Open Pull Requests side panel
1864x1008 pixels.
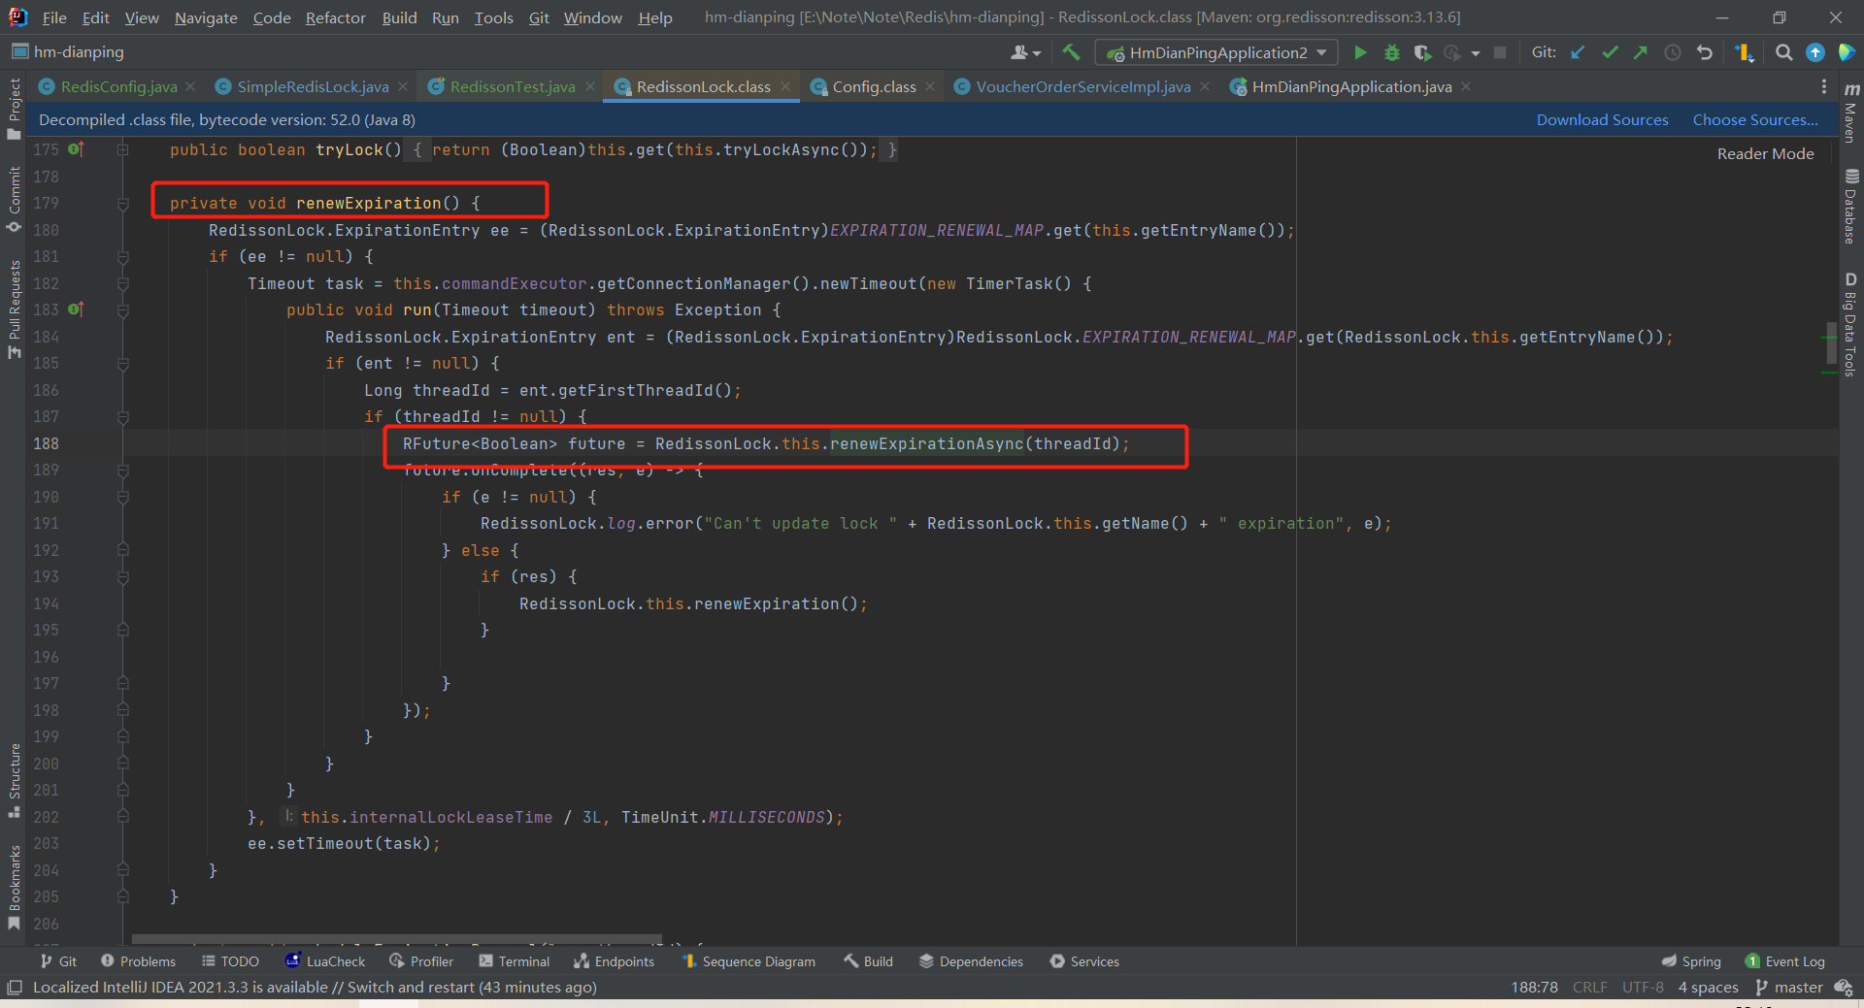pyautogui.click(x=14, y=309)
